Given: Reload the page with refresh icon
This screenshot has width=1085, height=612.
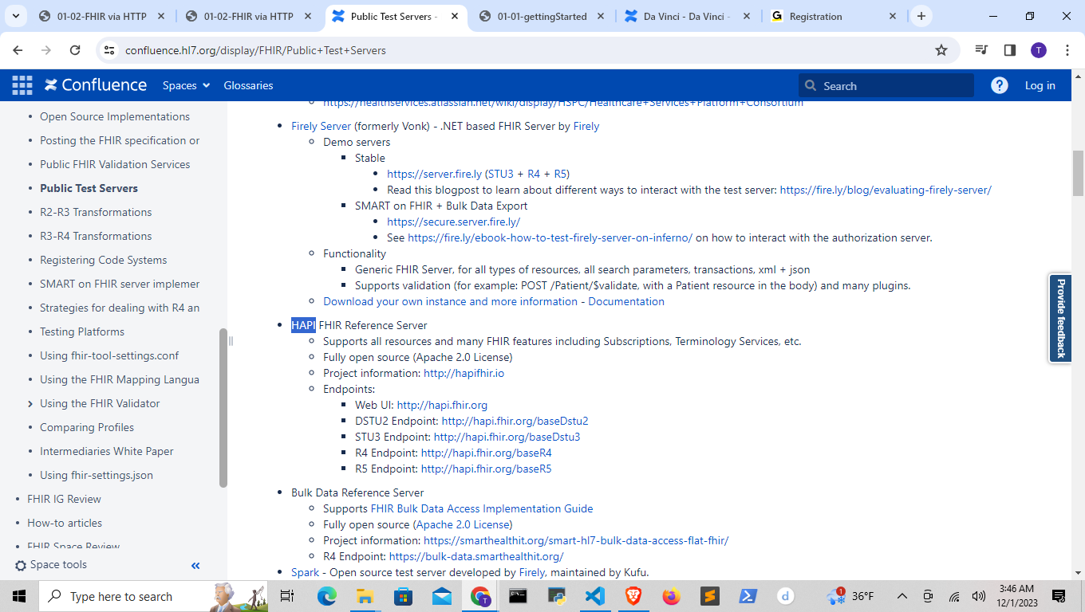Looking at the screenshot, I should coord(75,50).
